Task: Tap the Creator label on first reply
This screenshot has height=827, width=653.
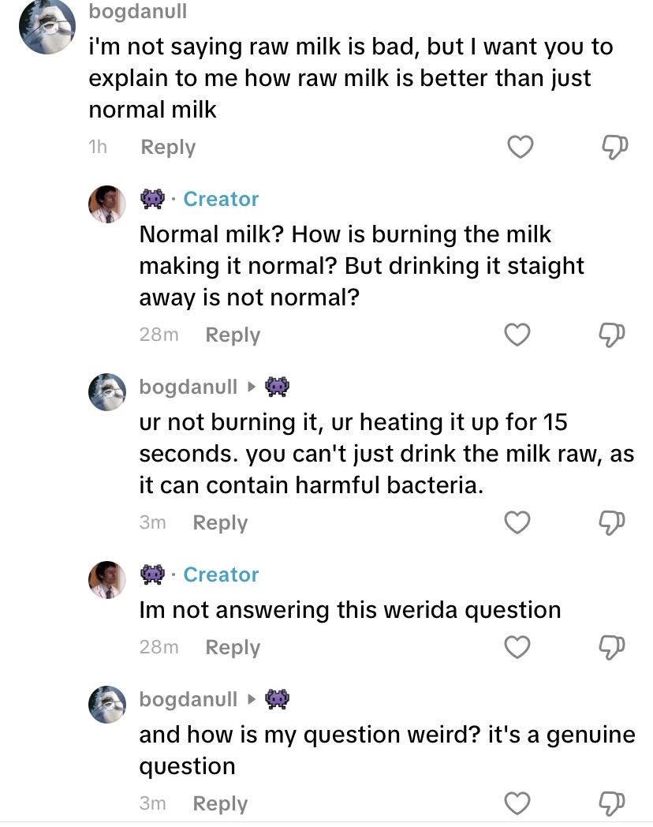Action: coord(221,200)
